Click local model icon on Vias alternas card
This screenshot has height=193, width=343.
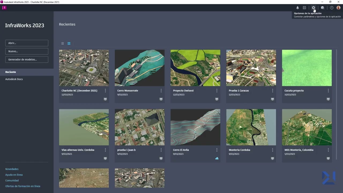(x=105, y=158)
